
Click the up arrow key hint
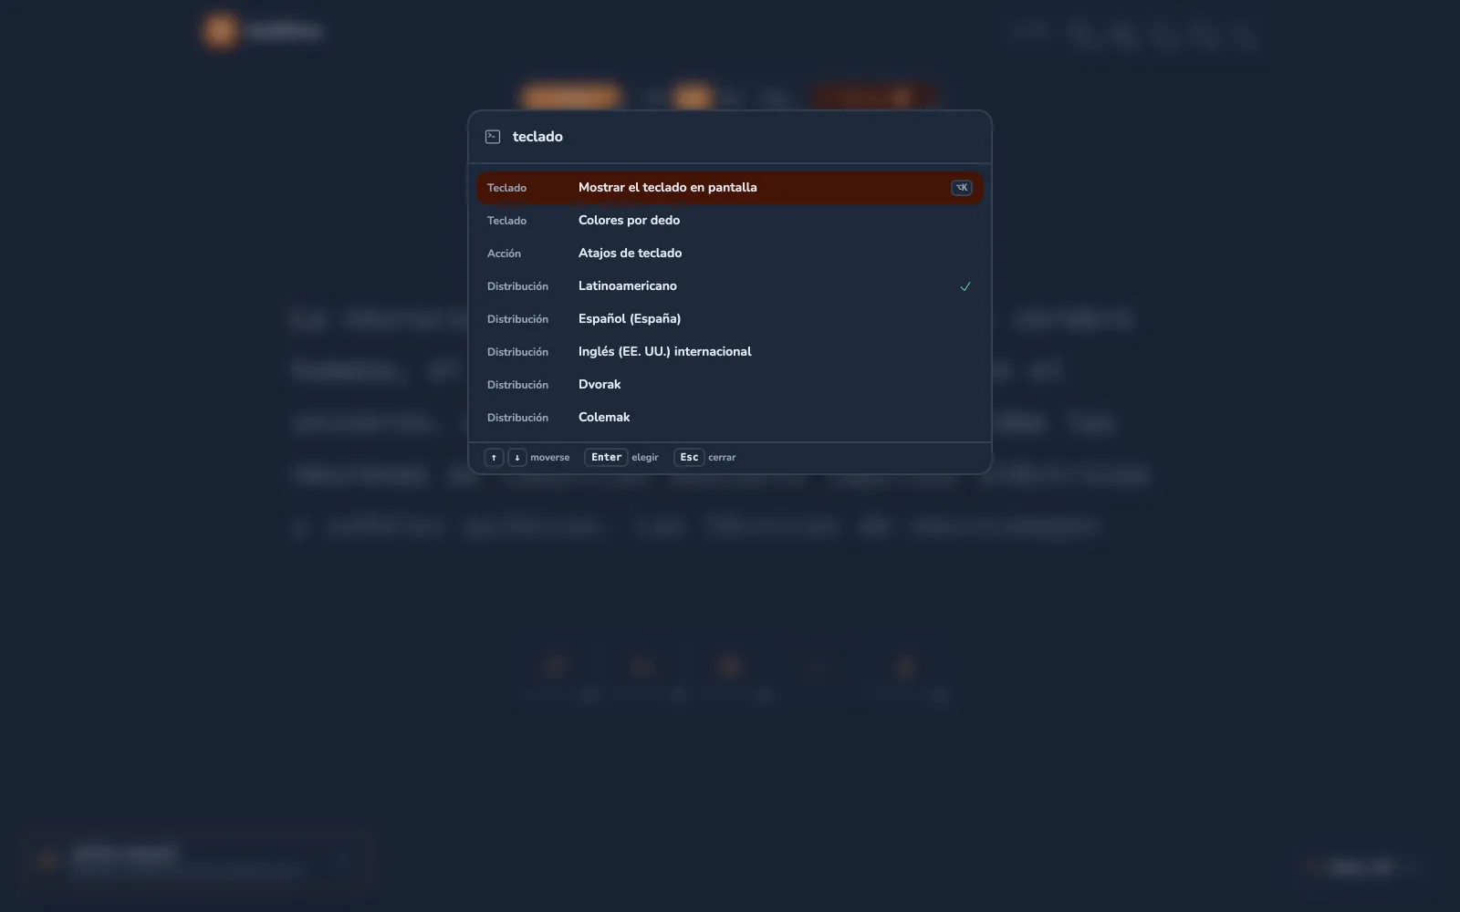494,458
